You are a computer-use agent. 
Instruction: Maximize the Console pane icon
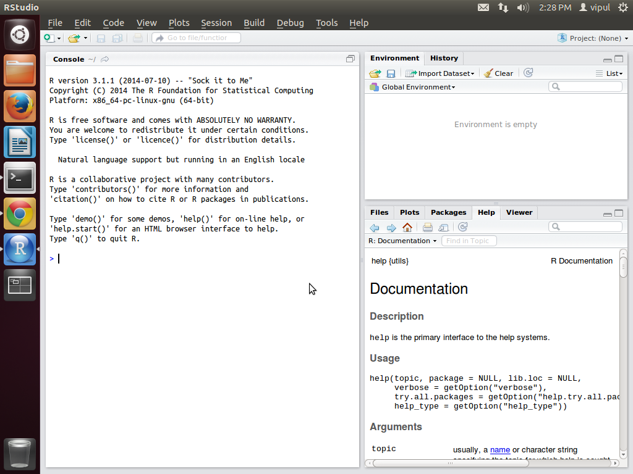click(x=350, y=59)
